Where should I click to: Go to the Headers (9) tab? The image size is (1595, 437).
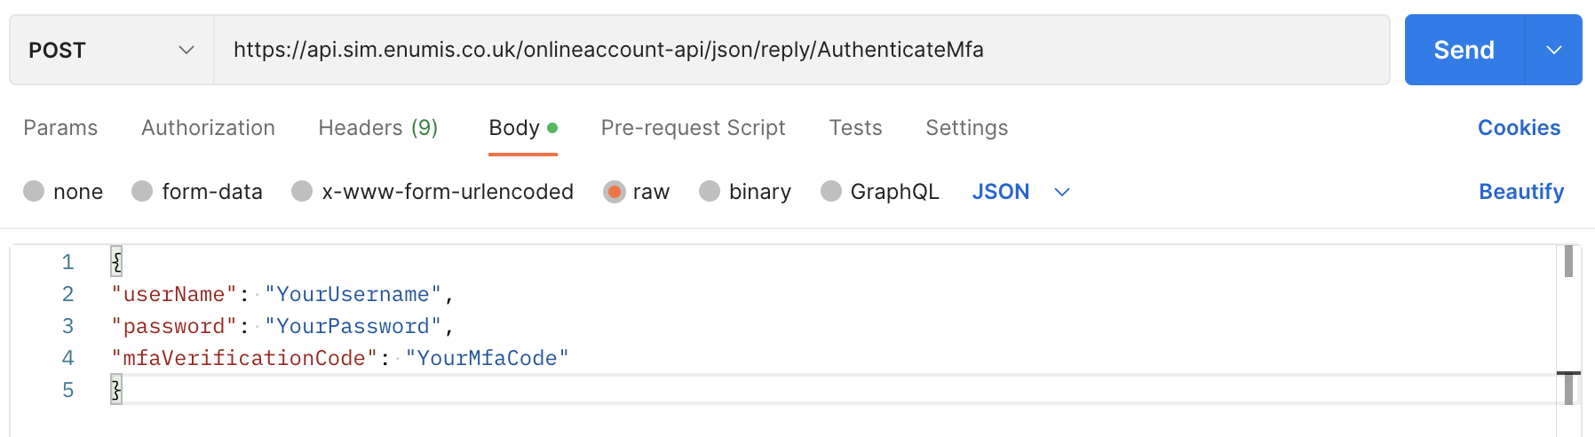click(377, 128)
